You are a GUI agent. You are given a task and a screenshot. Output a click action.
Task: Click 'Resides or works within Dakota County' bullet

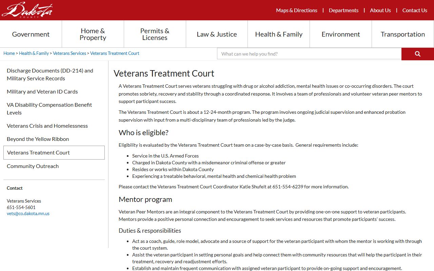(173, 169)
